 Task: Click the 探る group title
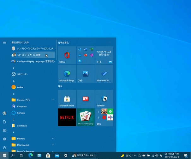60,86
